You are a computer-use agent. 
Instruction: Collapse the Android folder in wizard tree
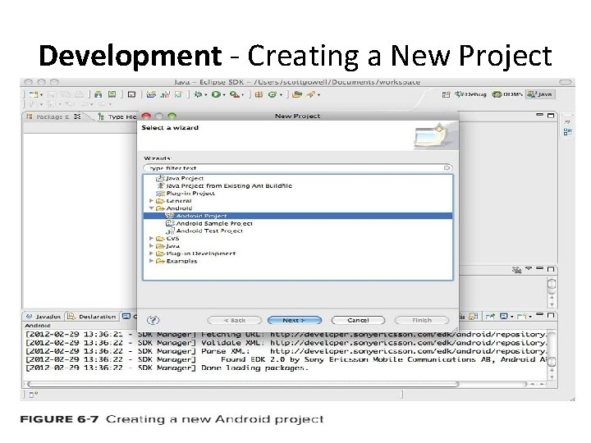[x=152, y=208]
